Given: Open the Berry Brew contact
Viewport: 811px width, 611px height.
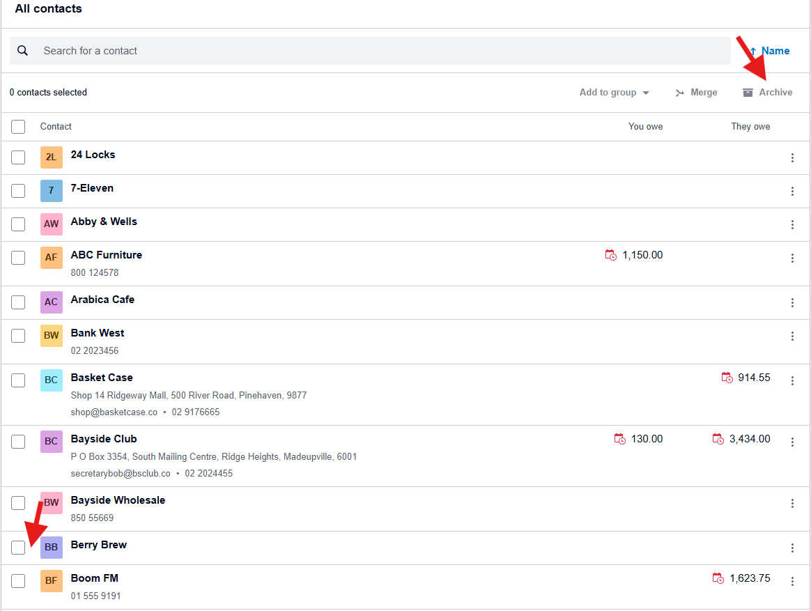Looking at the screenshot, I should (x=99, y=545).
